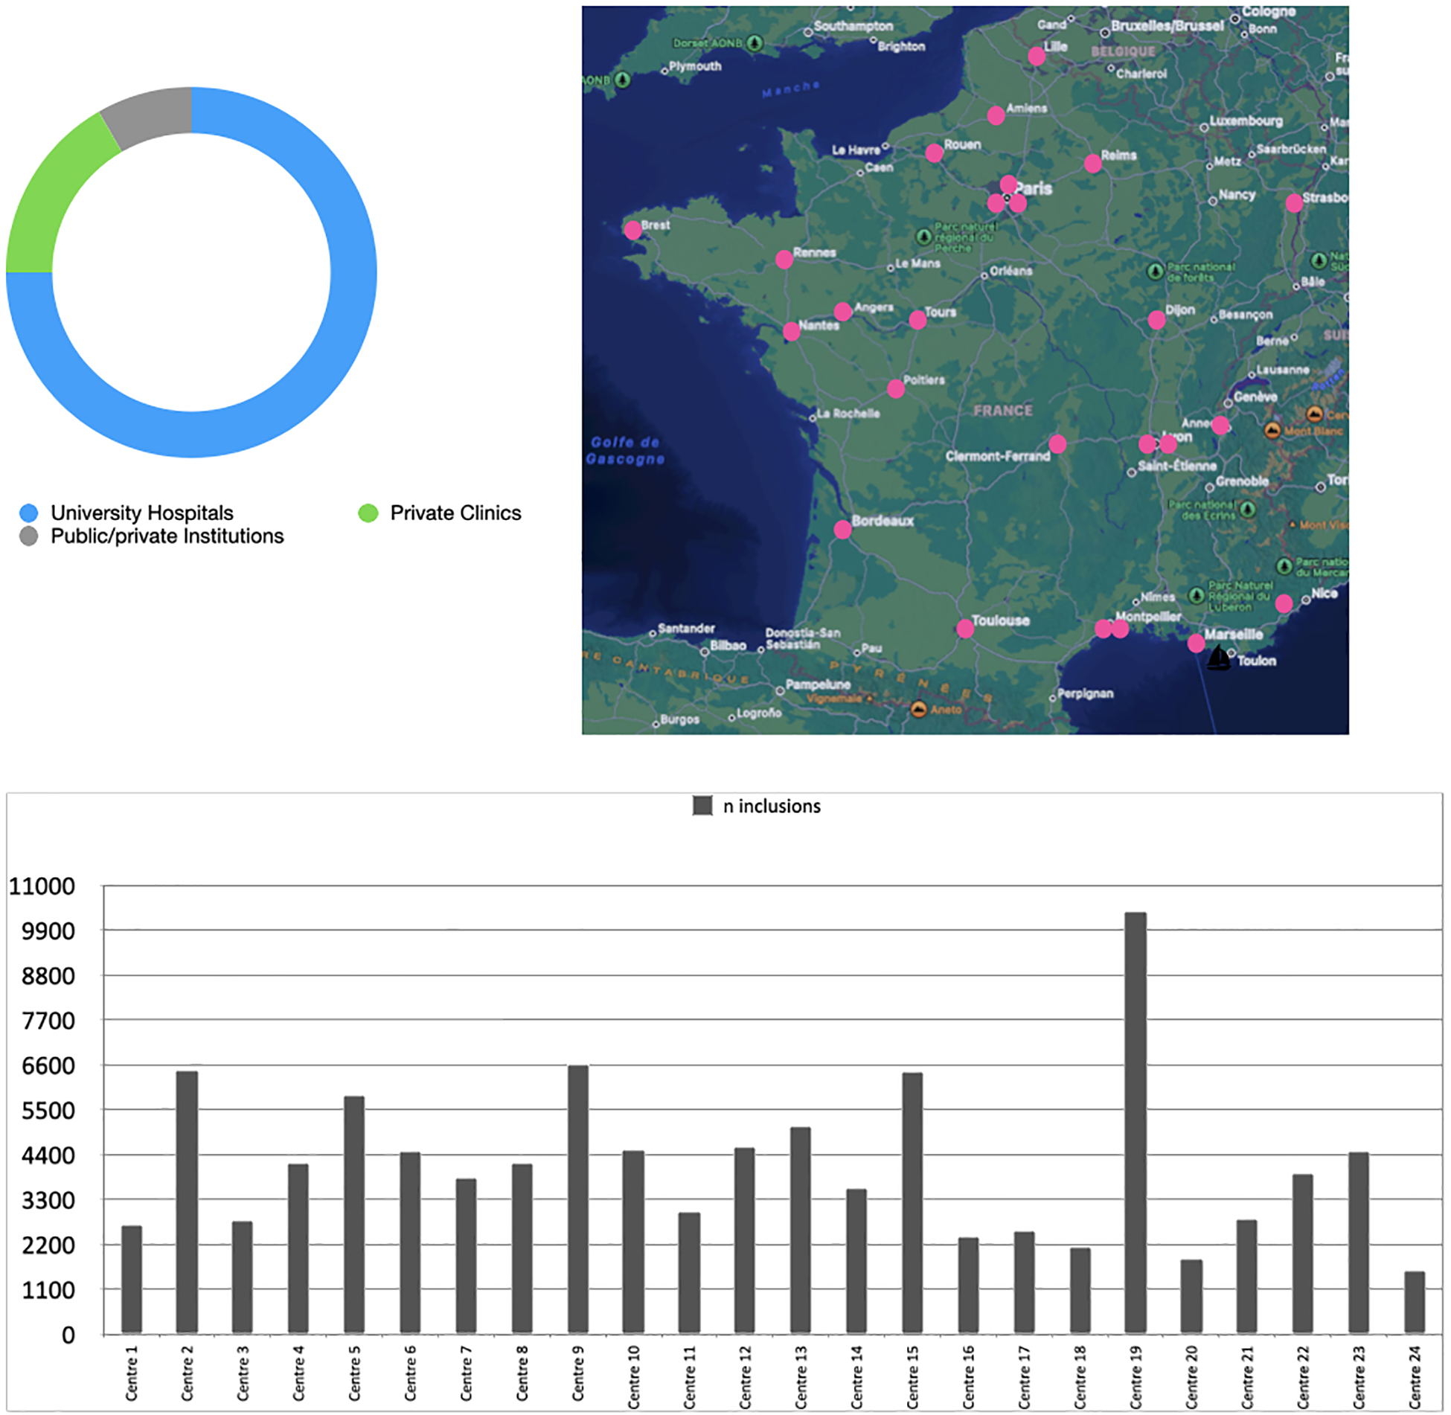This screenshot has height=1415, width=1451.
Task: Click the n inclusions legend square
Action: point(702,806)
